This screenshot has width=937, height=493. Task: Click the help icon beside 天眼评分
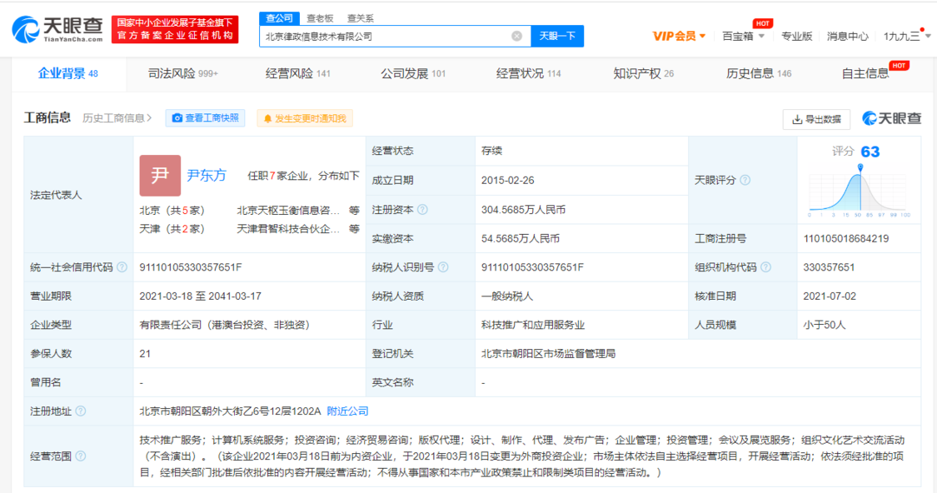pyautogui.click(x=745, y=180)
